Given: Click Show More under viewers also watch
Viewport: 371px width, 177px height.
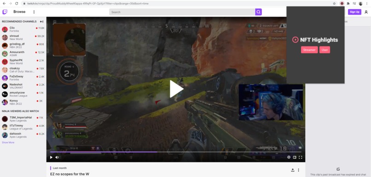Looking at the screenshot, I should 8,143.
